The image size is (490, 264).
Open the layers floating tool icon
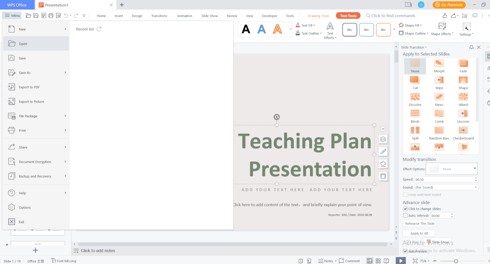[383, 139]
